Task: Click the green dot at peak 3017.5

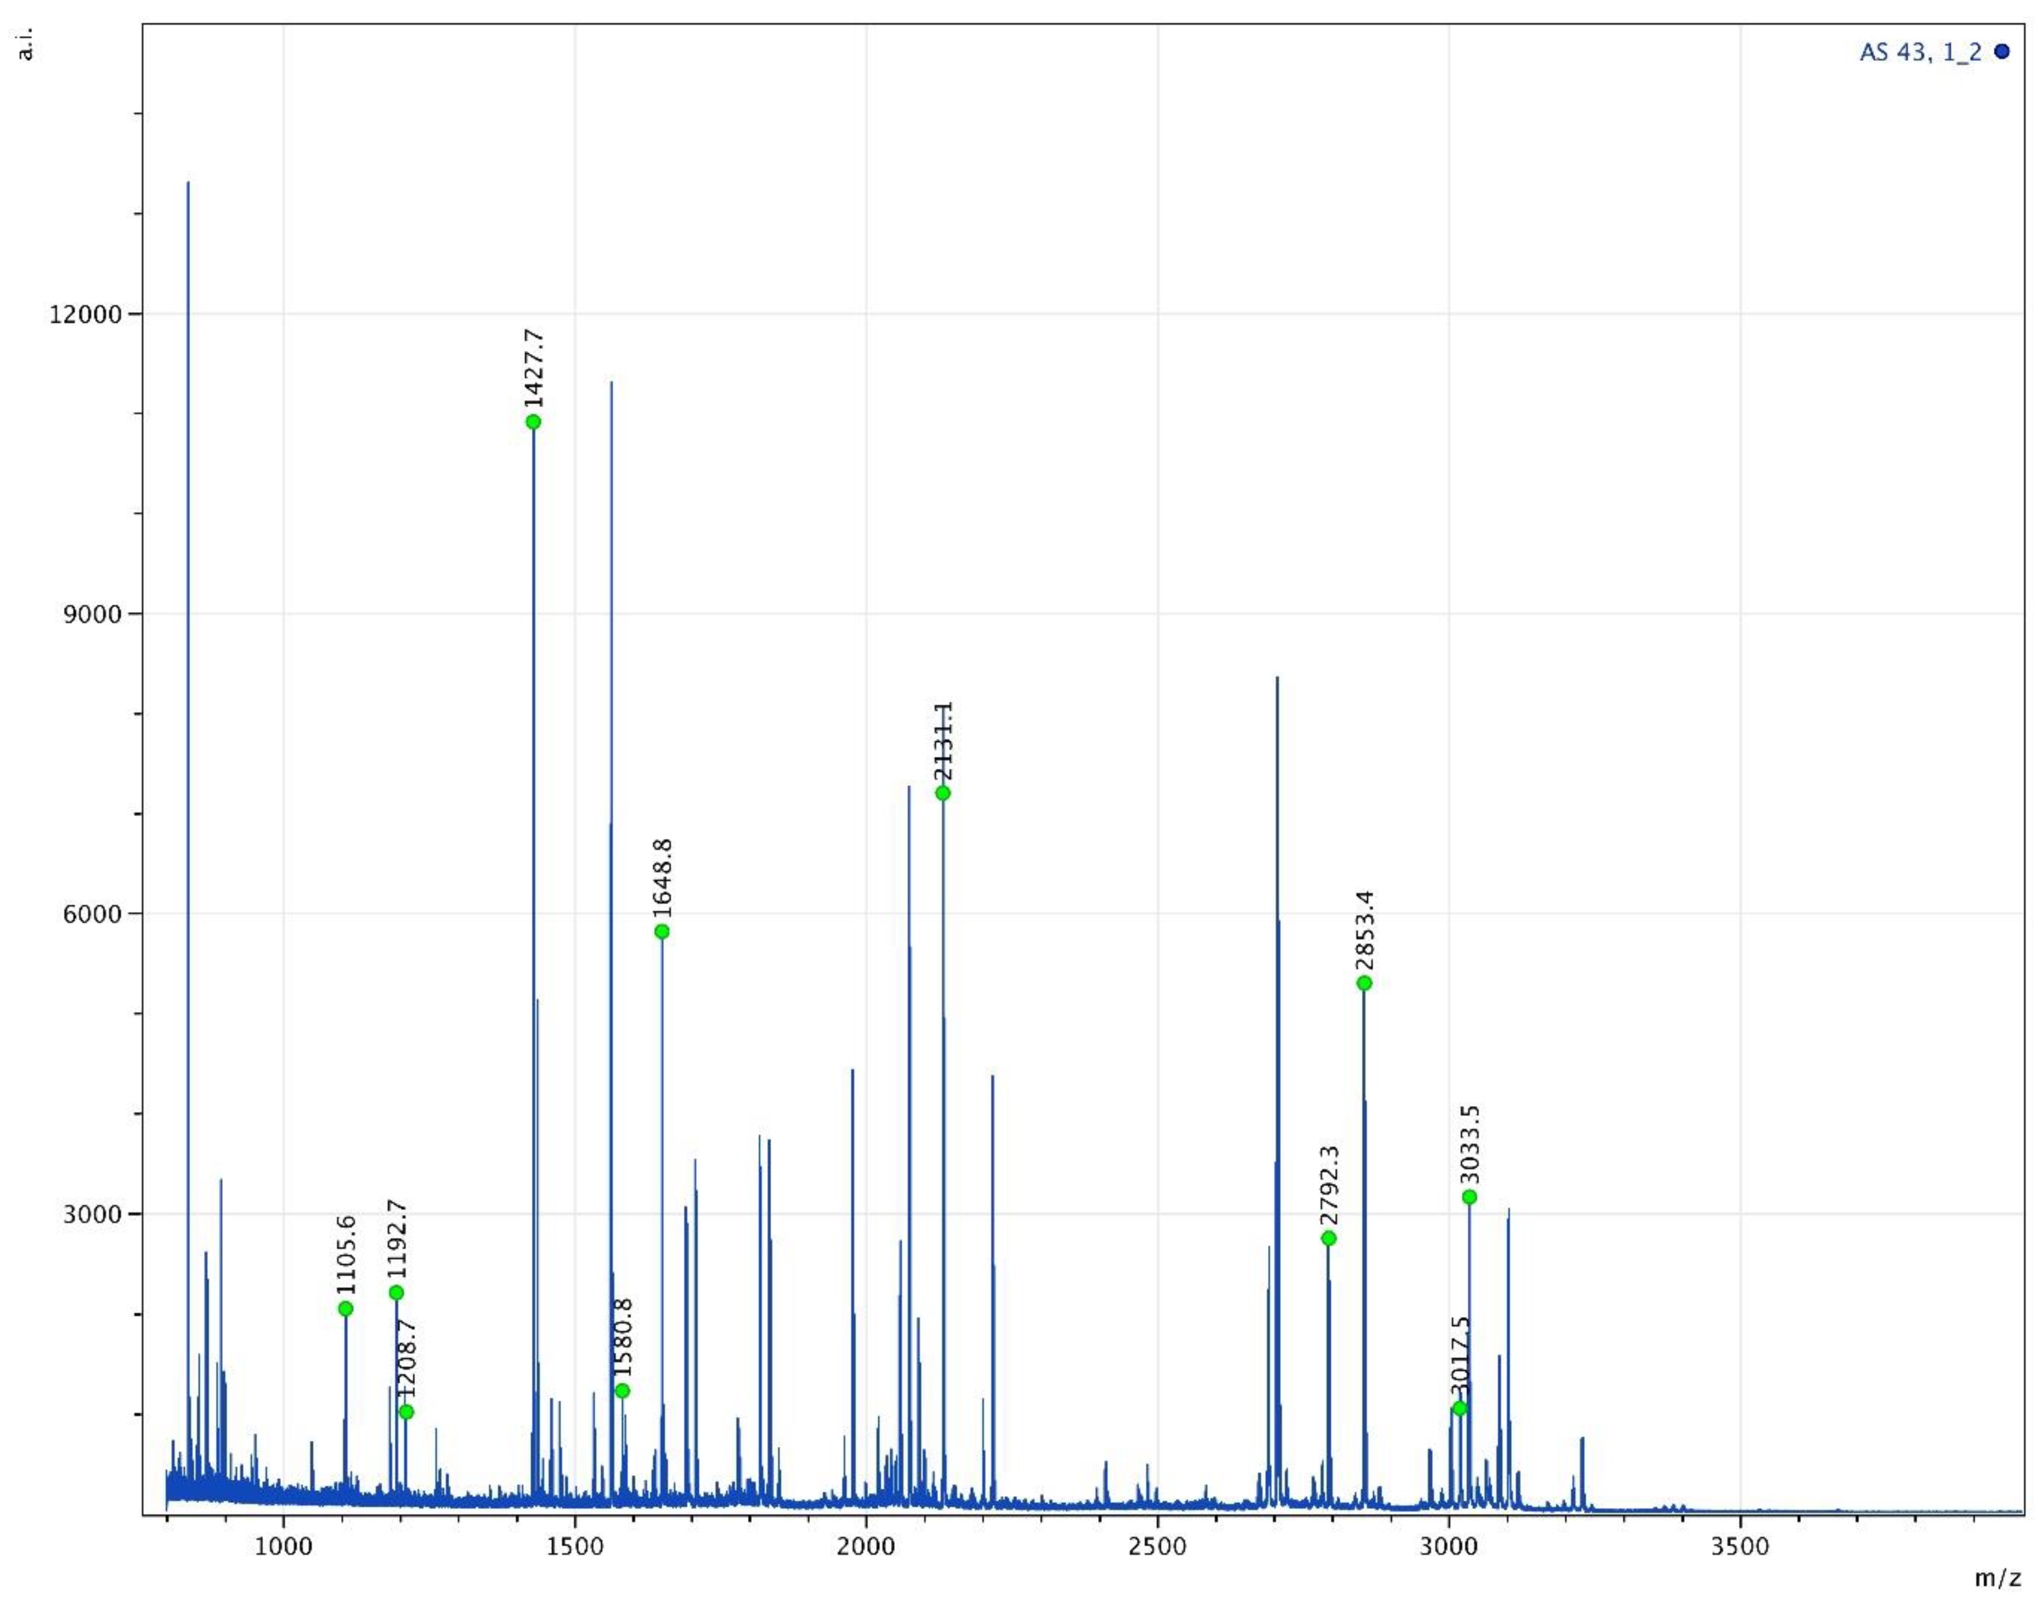Action: click(1459, 1408)
